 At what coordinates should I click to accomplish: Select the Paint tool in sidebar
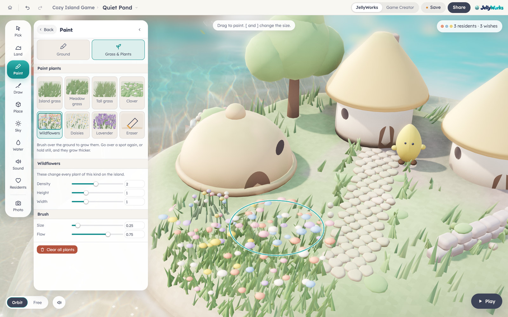tap(18, 69)
